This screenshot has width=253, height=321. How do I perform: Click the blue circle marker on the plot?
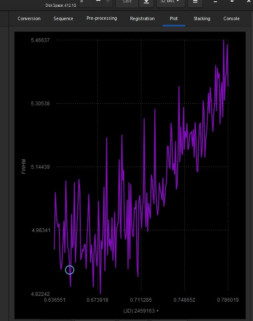[x=69, y=270]
